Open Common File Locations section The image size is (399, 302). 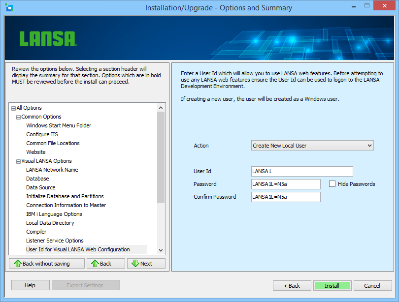[x=53, y=143]
